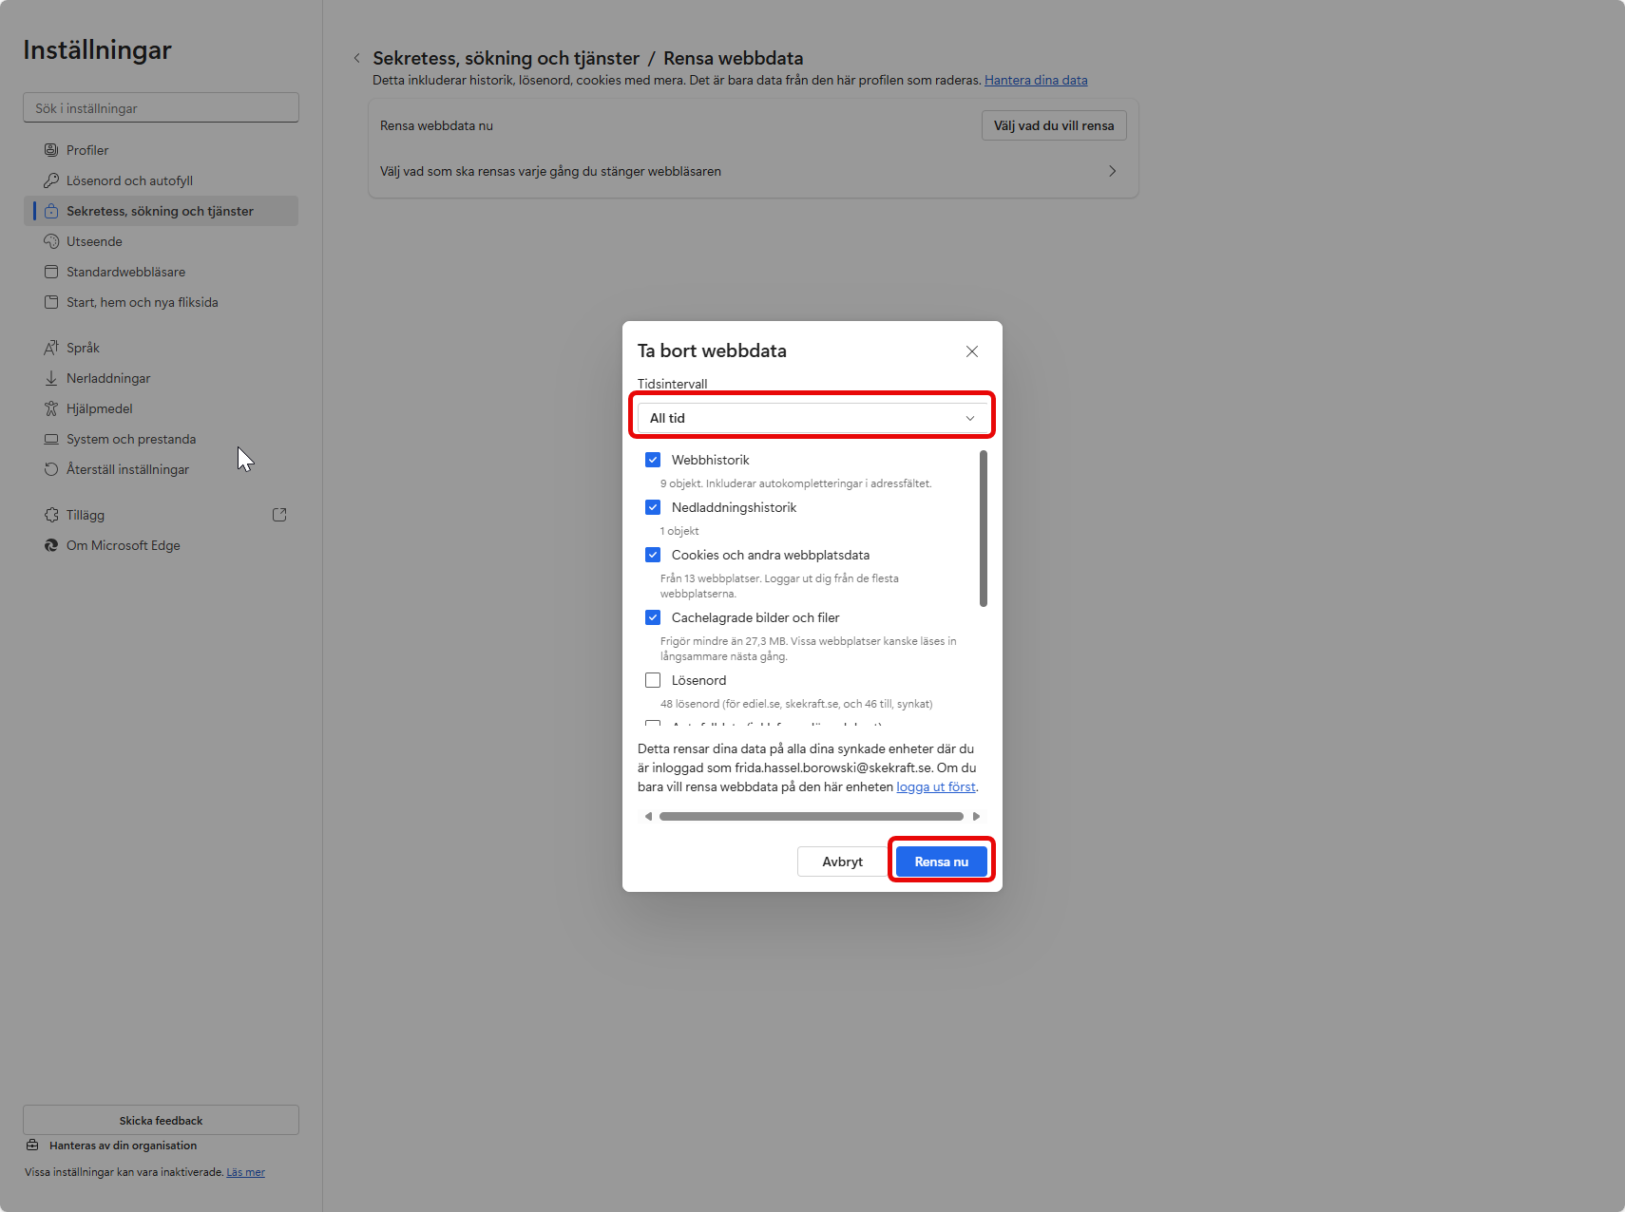Uncheck the Nedladdningshistorik checkbox
The image size is (1625, 1212).
tap(653, 507)
